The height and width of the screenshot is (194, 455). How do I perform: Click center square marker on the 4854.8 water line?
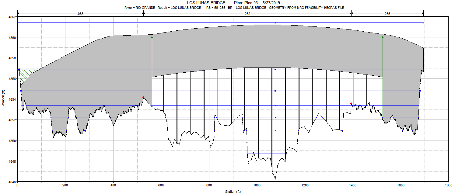click(x=275, y=91)
